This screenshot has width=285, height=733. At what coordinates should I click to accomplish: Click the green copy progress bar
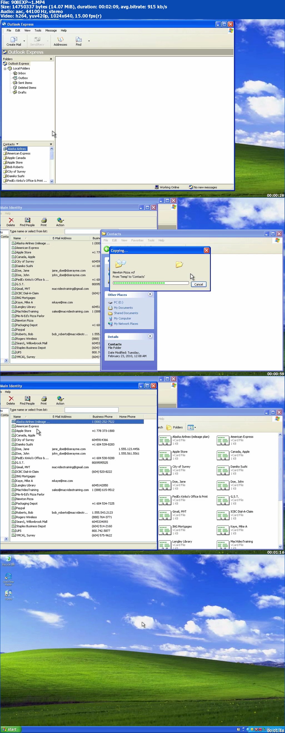(x=151, y=283)
